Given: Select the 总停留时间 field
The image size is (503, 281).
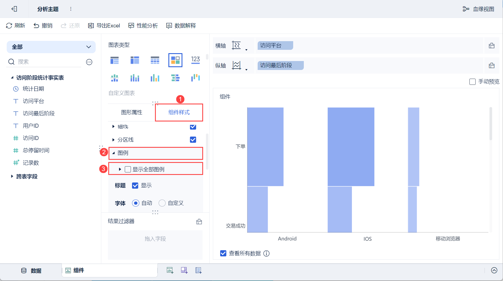Looking at the screenshot, I should pos(36,151).
